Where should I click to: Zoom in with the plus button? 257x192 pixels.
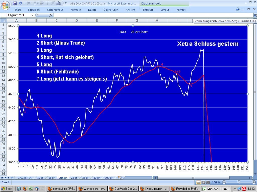[x=253, y=182]
